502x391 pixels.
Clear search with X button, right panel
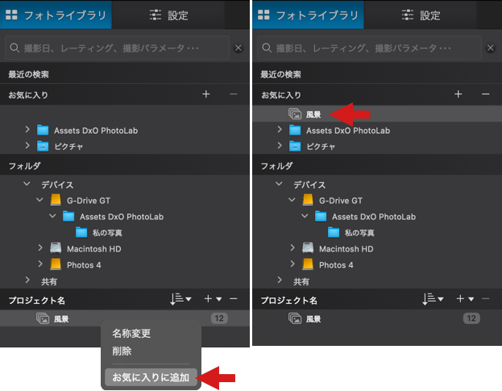pyautogui.click(x=491, y=48)
